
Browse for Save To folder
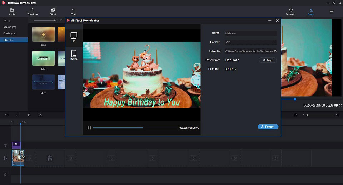coord(275,51)
